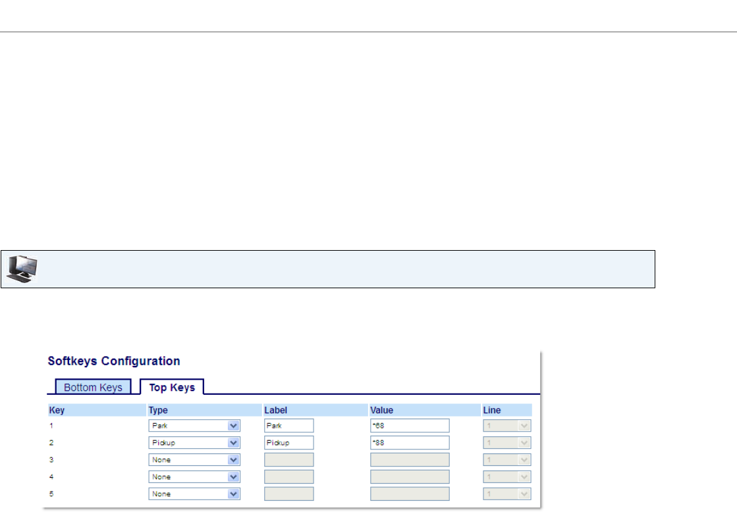Open the Line dropdown for key 5
The width and height of the screenshot is (737, 512).
(507, 494)
